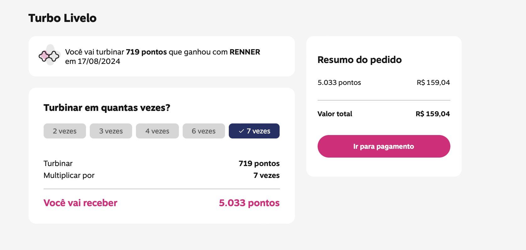The width and height of the screenshot is (526, 250).
Task: Click the R$ 159,04 price next to points
Action: (x=433, y=82)
